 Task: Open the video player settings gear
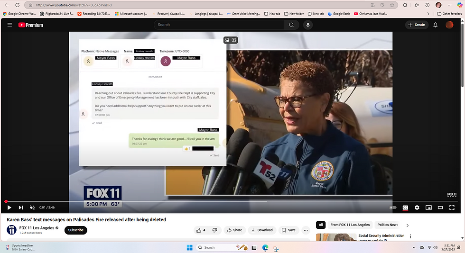click(x=417, y=208)
